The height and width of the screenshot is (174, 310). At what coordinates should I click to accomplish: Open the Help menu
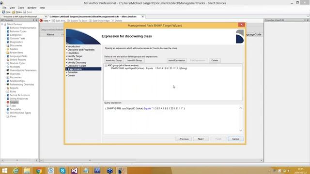pyautogui.click(x=42, y=8)
